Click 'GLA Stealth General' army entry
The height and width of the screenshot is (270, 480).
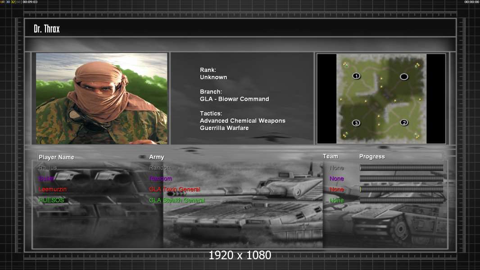pos(177,200)
